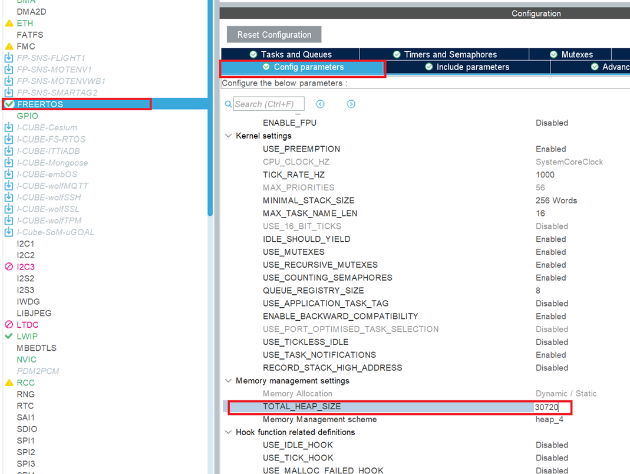Click the next search result arrow icon

(351, 104)
